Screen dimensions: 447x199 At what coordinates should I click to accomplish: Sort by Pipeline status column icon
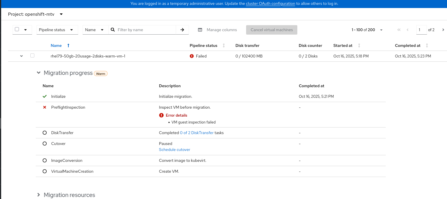point(224,45)
